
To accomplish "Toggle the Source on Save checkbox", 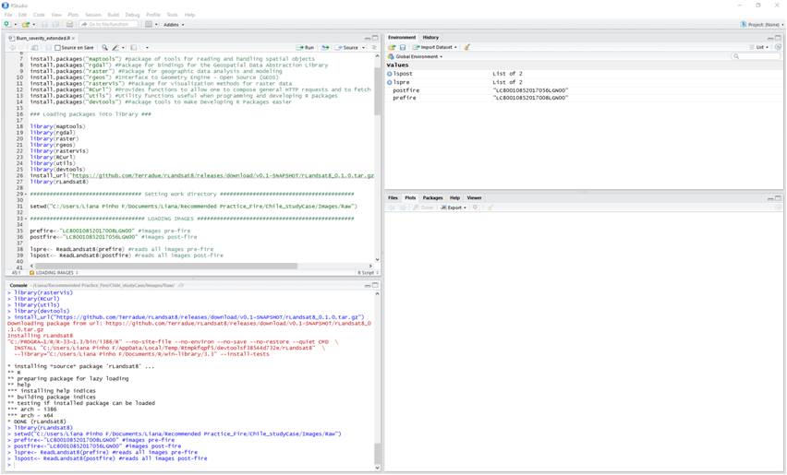I will tap(57, 47).
